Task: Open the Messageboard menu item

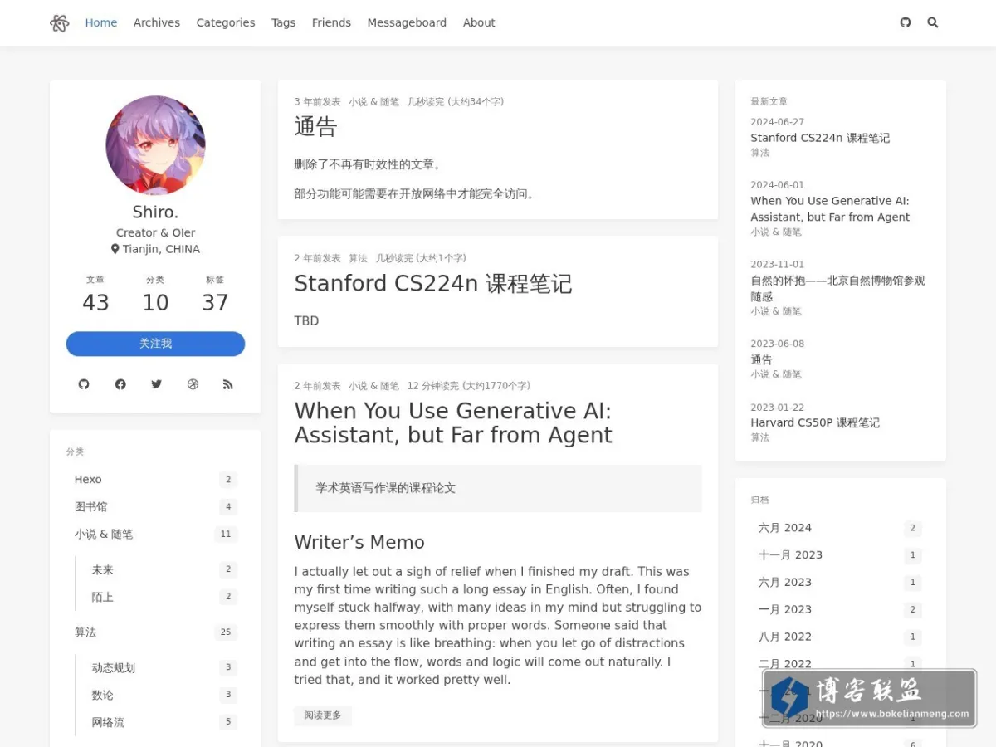Action: coord(407,22)
